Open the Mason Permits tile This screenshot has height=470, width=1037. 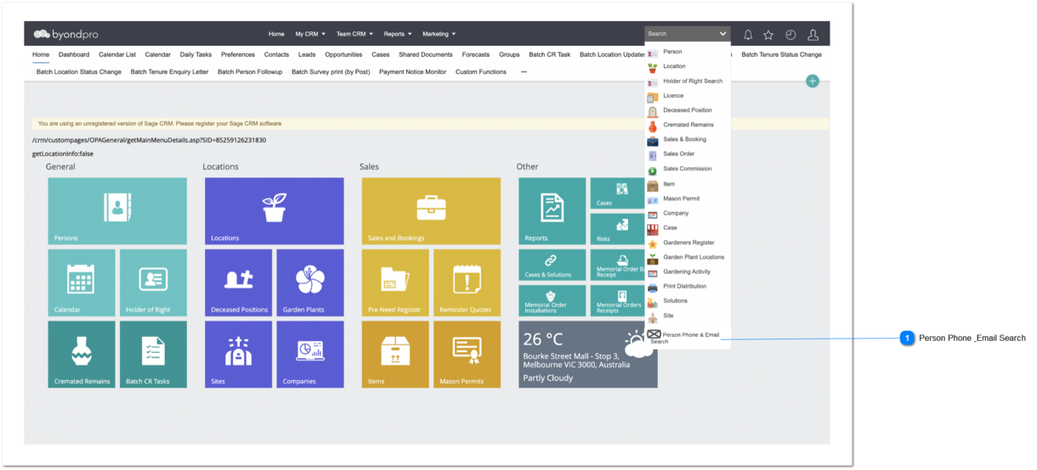coord(467,355)
